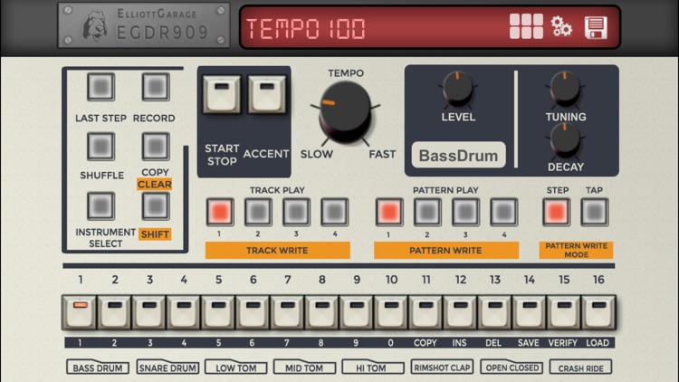
Task: Click the Tuning knob
Action: 565,89
